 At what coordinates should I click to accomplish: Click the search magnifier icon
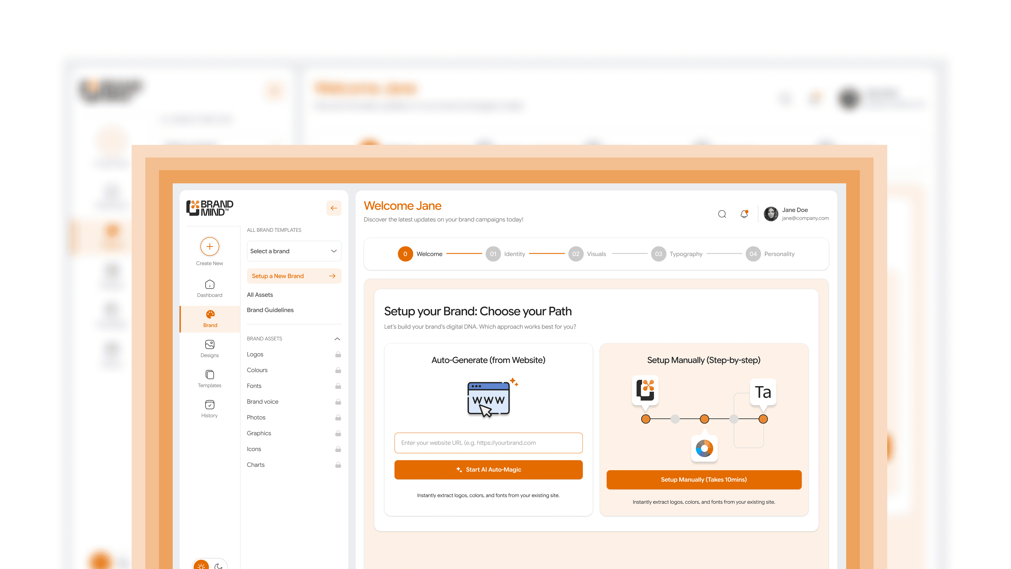(x=722, y=214)
